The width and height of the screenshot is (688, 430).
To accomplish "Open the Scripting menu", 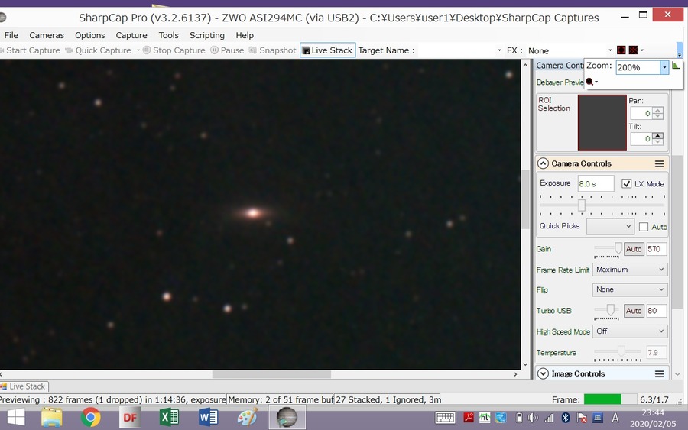I will pos(206,35).
